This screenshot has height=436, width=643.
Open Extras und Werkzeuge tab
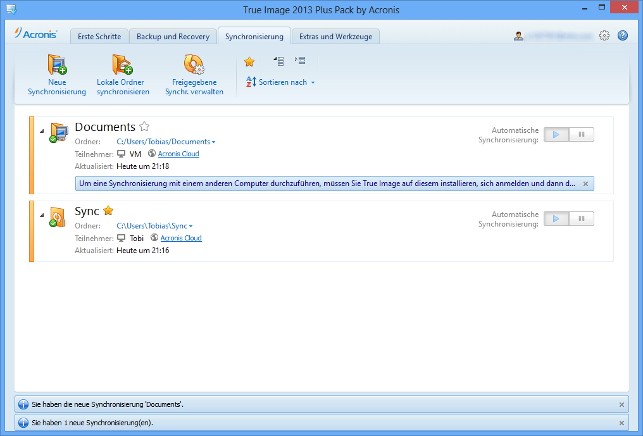pyautogui.click(x=336, y=37)
